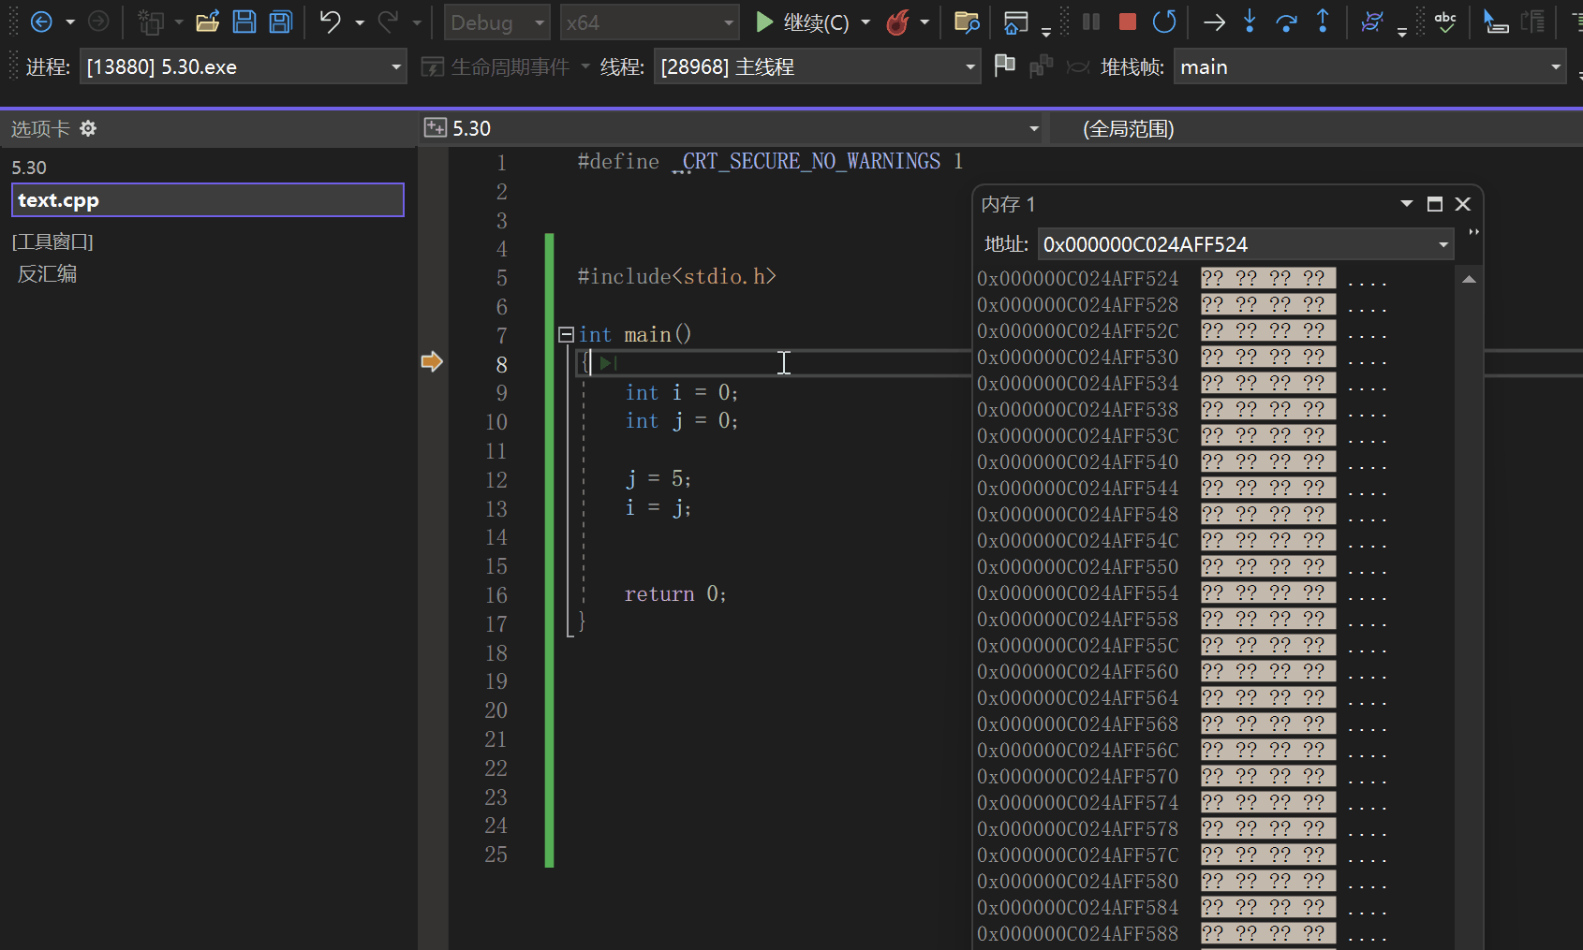Click the 'return 0;' statement

point(675,593)
